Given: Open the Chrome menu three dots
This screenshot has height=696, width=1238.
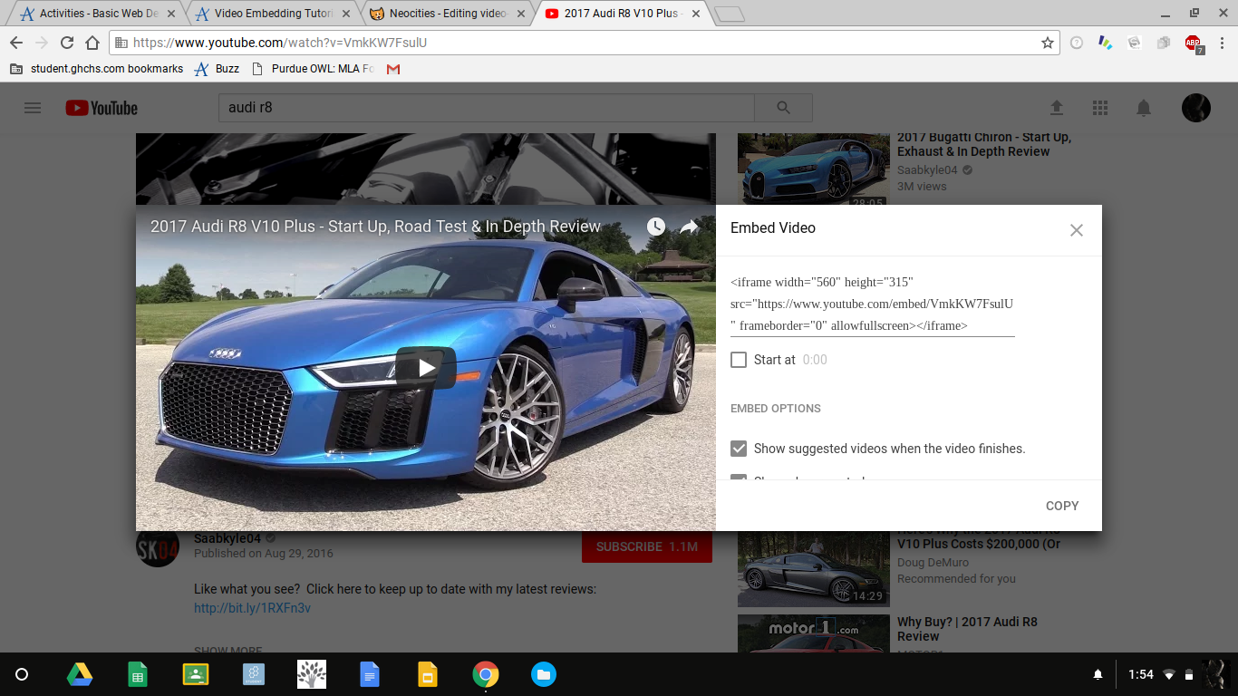Looking at the screenshot, I should (x=1222, y=43).
